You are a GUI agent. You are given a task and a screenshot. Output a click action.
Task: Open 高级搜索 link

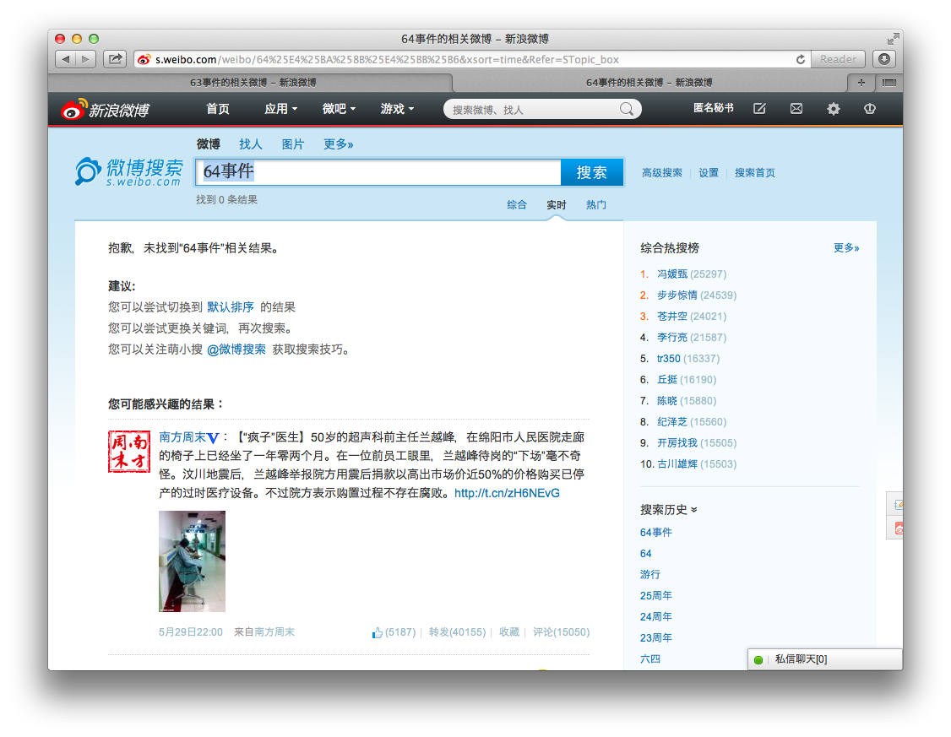click(x=662, y=173)
